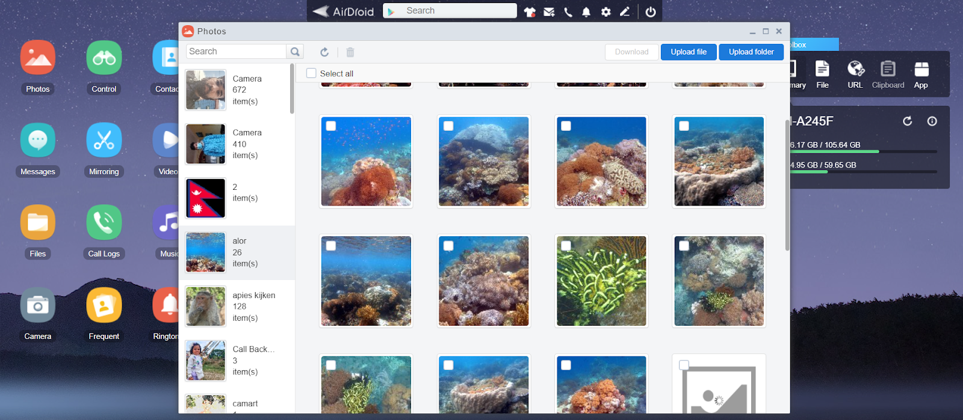The width and height of the screenshot is (963, 420).
Task: Refresh the device info panel
Action: click(x=908, y=121)
